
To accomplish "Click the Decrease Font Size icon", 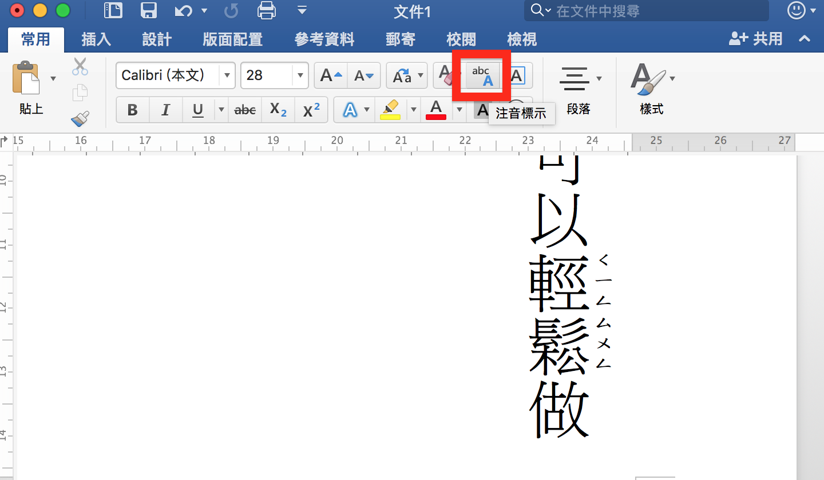I will point(363,76).
